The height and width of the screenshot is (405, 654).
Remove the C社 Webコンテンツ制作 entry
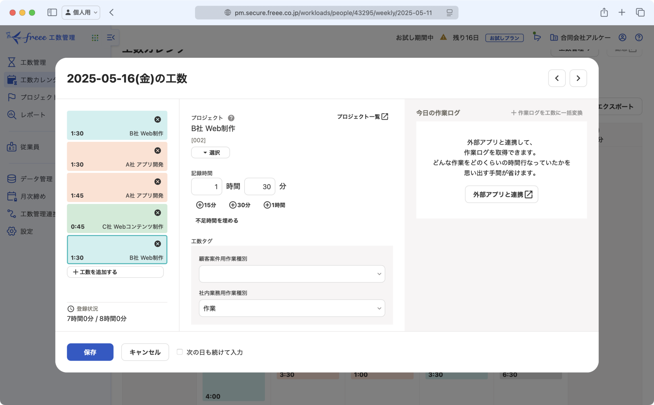(158, 213)
